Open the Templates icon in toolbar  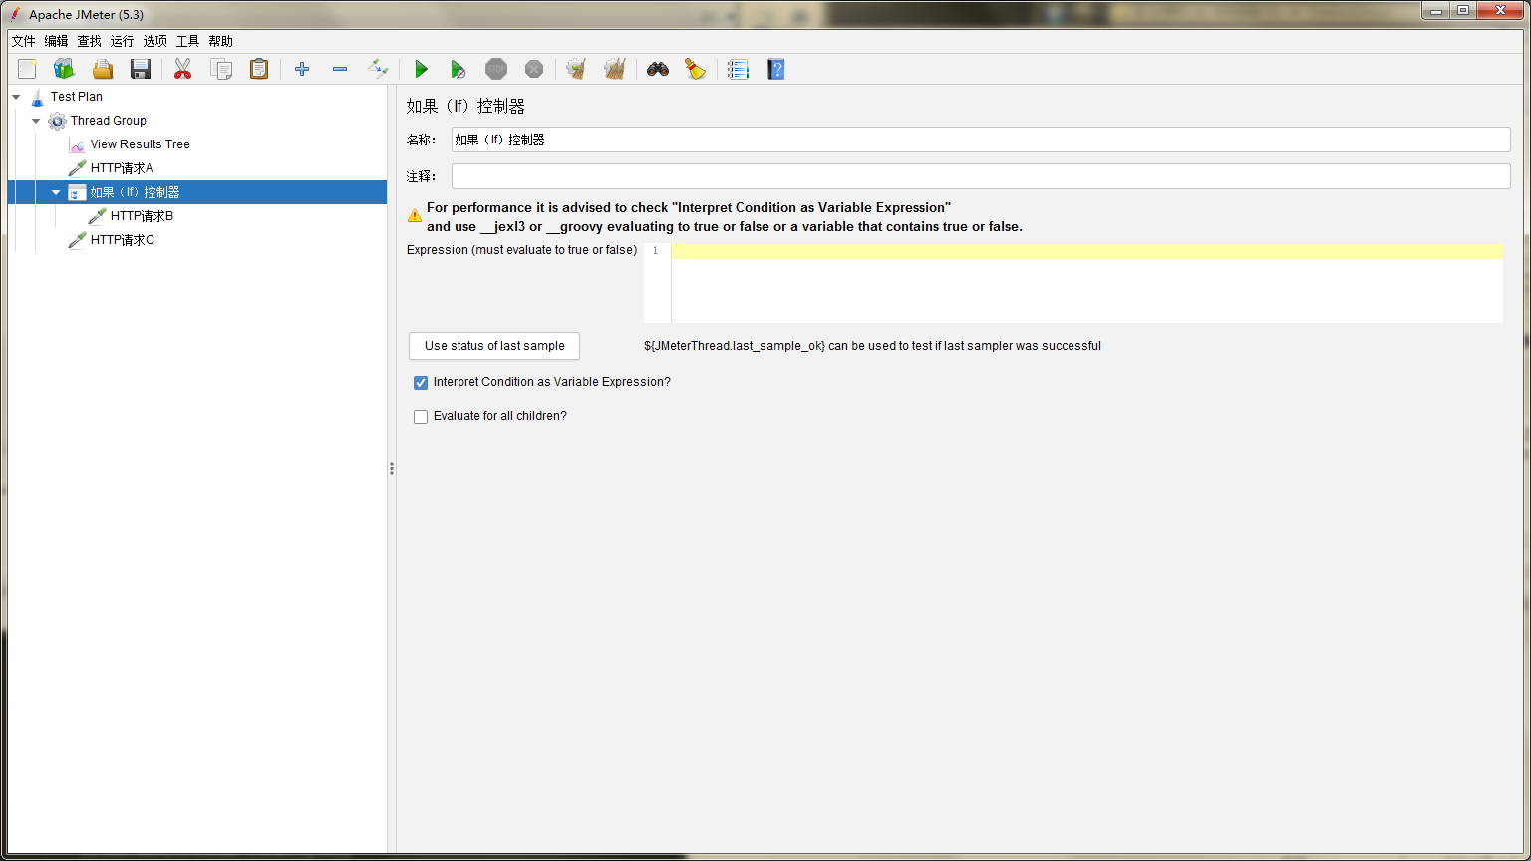pos(65,69)
